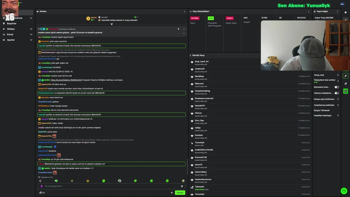Open Yasaklanmış kelimeler settings
Viewport: 350px width, 197px height.
(x=326, y=105)
